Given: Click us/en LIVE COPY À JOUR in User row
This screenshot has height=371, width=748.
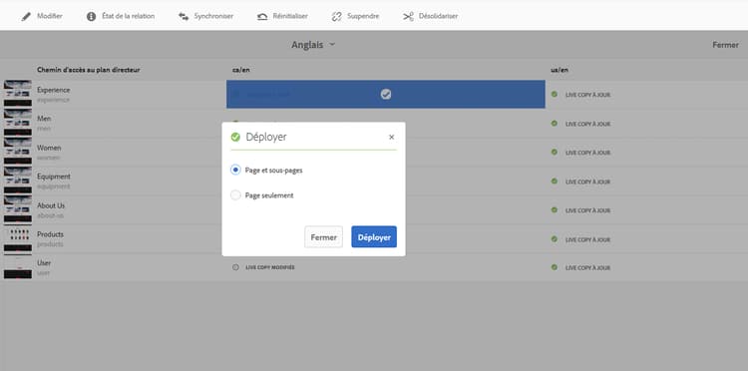Looking at the screenshot, I should 587,268.
